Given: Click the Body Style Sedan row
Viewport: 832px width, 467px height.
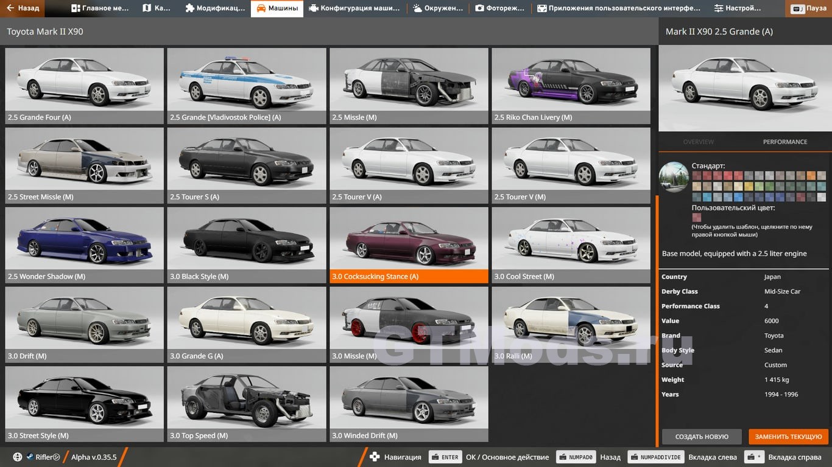Looking at the screenshot, I should pos(744,350).
